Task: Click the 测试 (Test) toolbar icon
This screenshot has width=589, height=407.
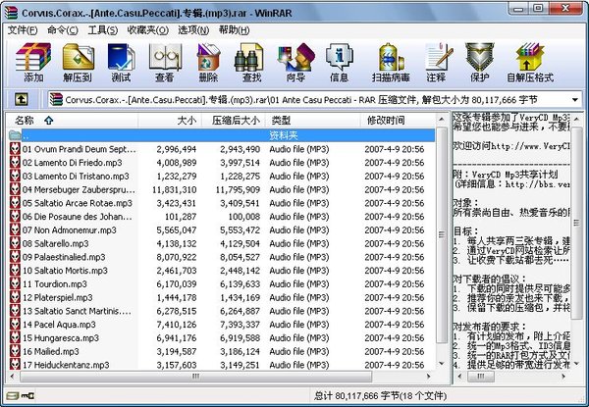Action: [121, 62]
